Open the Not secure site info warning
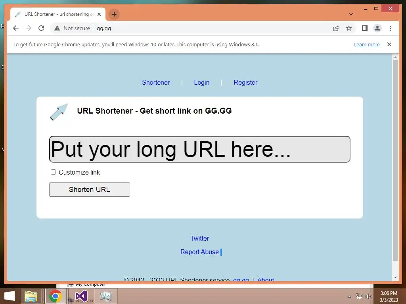The width and height of the screenshot is (406, 304). (72, 28)
